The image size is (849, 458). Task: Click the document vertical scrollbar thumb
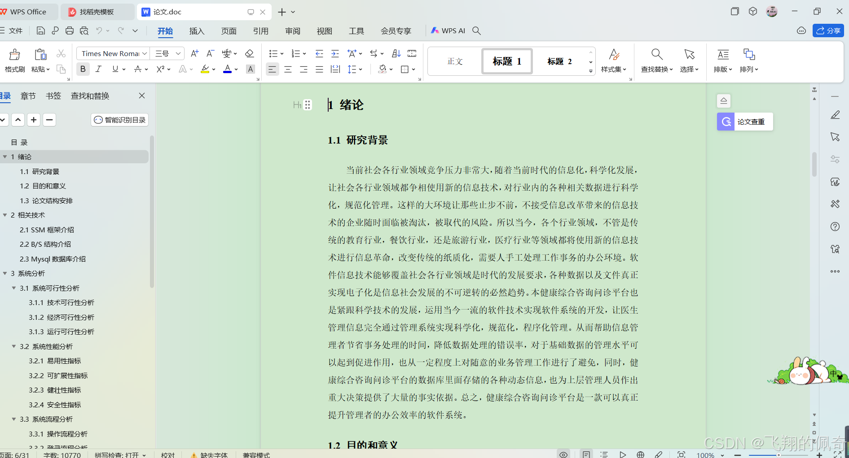tap(814, 165)
